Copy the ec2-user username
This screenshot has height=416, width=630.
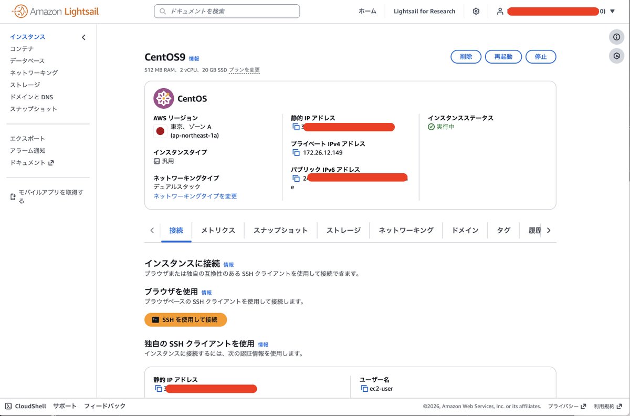pyautogui.click(x=364, y=389)
